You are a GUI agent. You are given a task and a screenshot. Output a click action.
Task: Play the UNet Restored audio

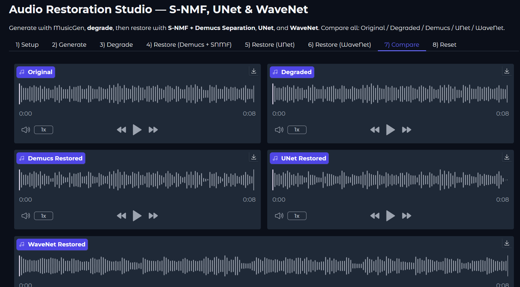[391, 216]
